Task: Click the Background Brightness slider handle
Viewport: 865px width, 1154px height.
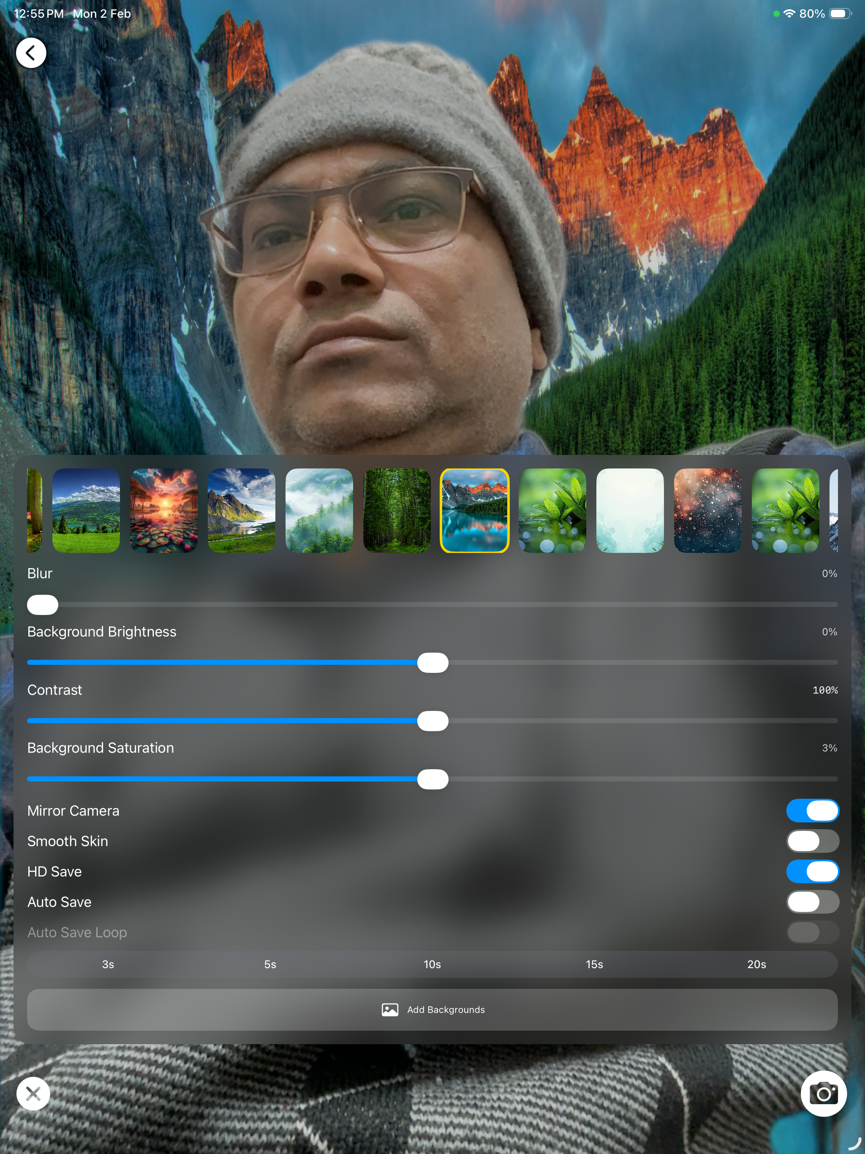Action: tap(432, 663)
